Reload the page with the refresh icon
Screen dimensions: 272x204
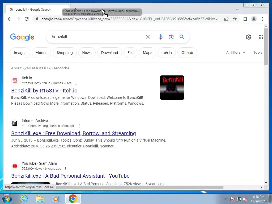click(x=27, y=19)
